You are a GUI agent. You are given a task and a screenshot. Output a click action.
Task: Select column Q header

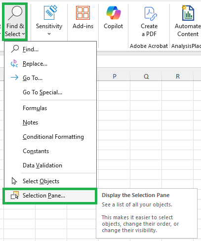[146, 77]
